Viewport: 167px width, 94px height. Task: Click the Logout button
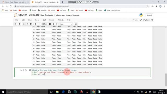pyautogui.click(x=149, y=15)
